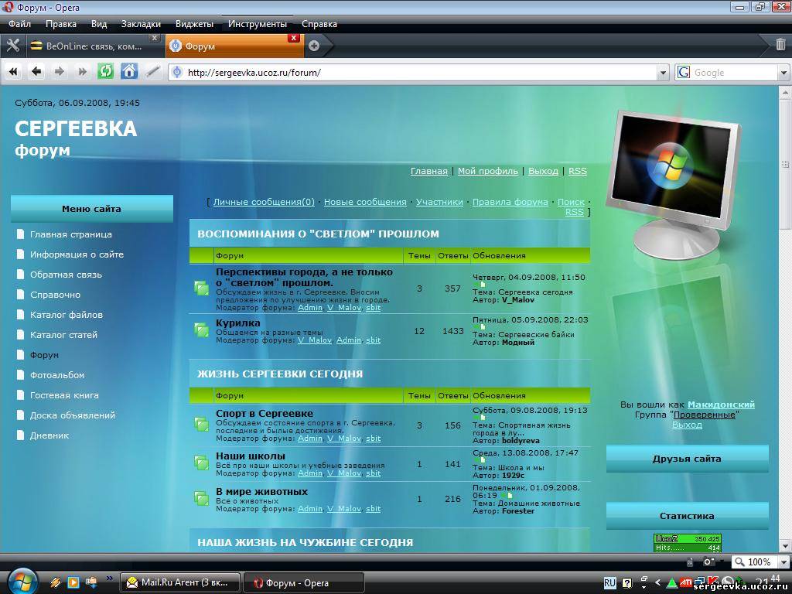The height and width of the screenshot is (594, 792).
Task: Click the Reload page icon in toolbar
Action: [x=105, y=72]
